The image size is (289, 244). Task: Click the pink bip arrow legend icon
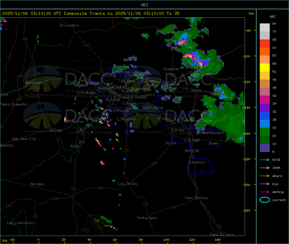coord(265,184)
